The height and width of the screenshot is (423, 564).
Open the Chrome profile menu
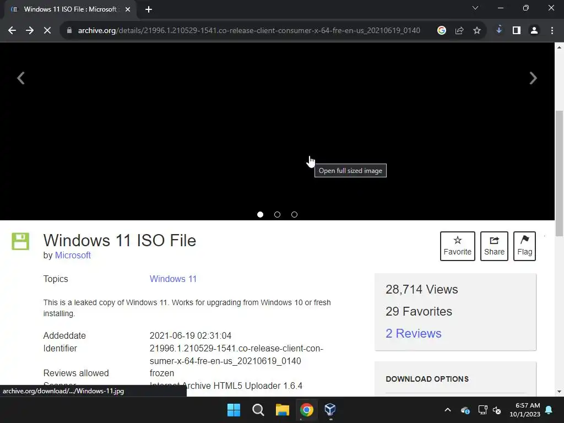534,31
